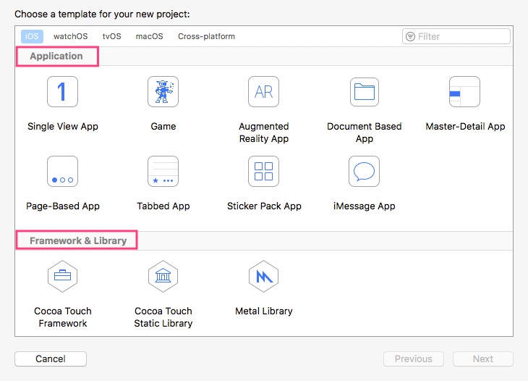Select the Page-Based App icon
This screenshot has height=381, width=528.
tap(63, 171)
